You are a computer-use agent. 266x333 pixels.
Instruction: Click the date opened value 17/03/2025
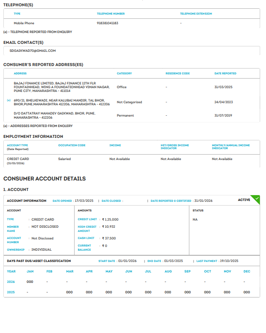84,201
